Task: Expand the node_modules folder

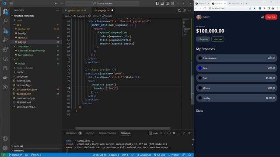Action: (24, 68)
